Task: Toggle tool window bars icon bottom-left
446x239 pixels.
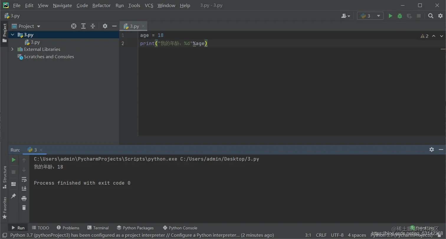Action: point(4,235)
